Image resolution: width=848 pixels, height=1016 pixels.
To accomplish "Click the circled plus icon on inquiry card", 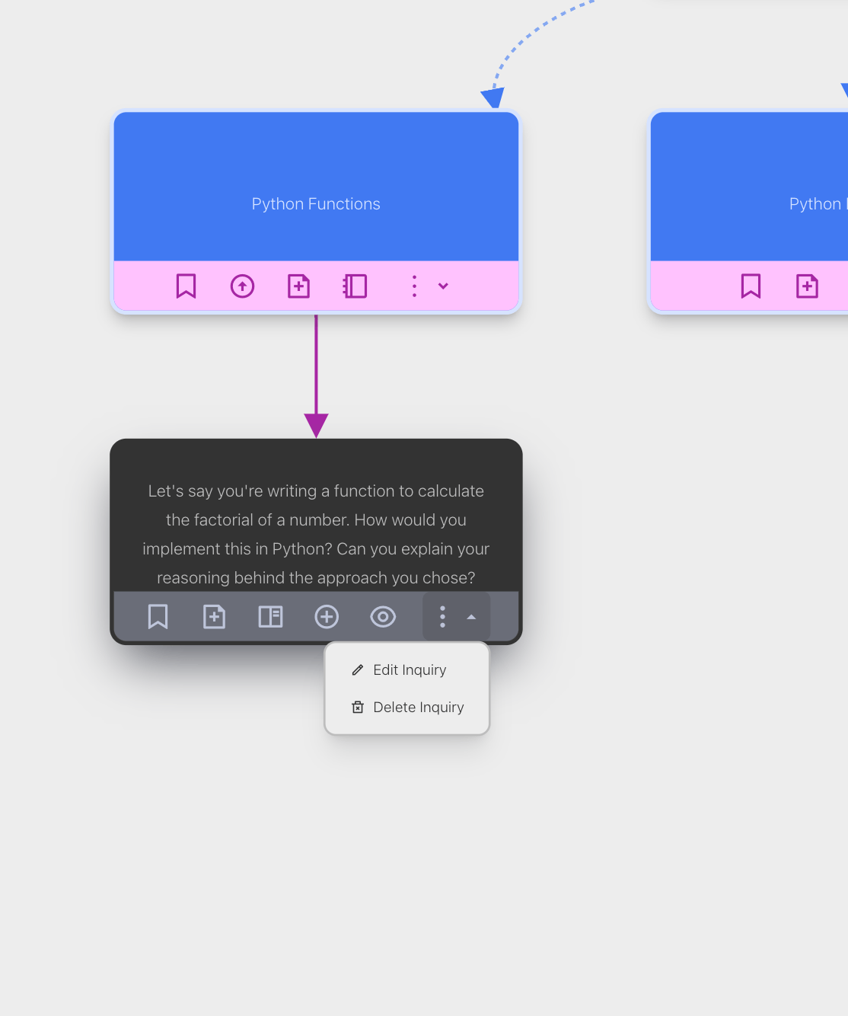I will coord(327,617).
